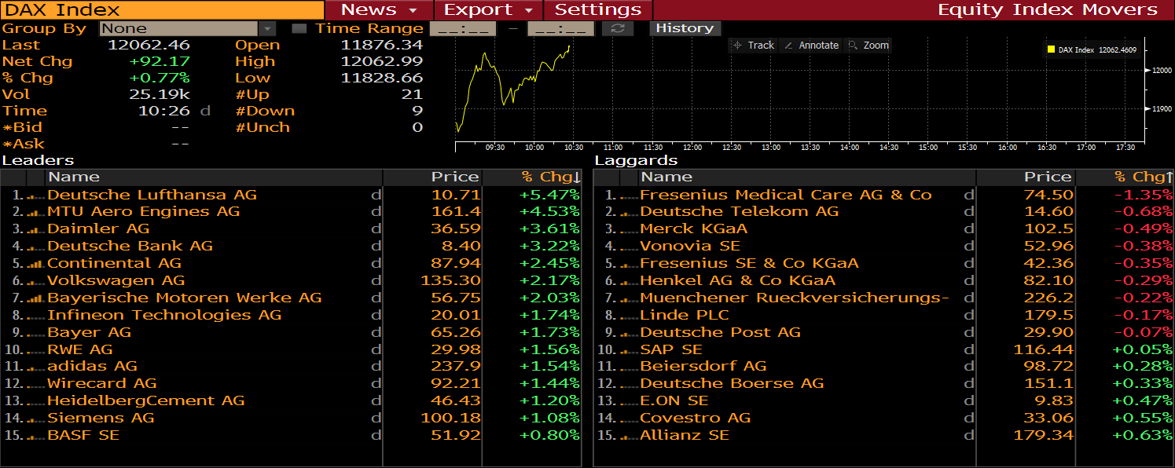
Task: Click the bar-chart icon beside Infineon Technologies
Action: click(x=35, y=316)
